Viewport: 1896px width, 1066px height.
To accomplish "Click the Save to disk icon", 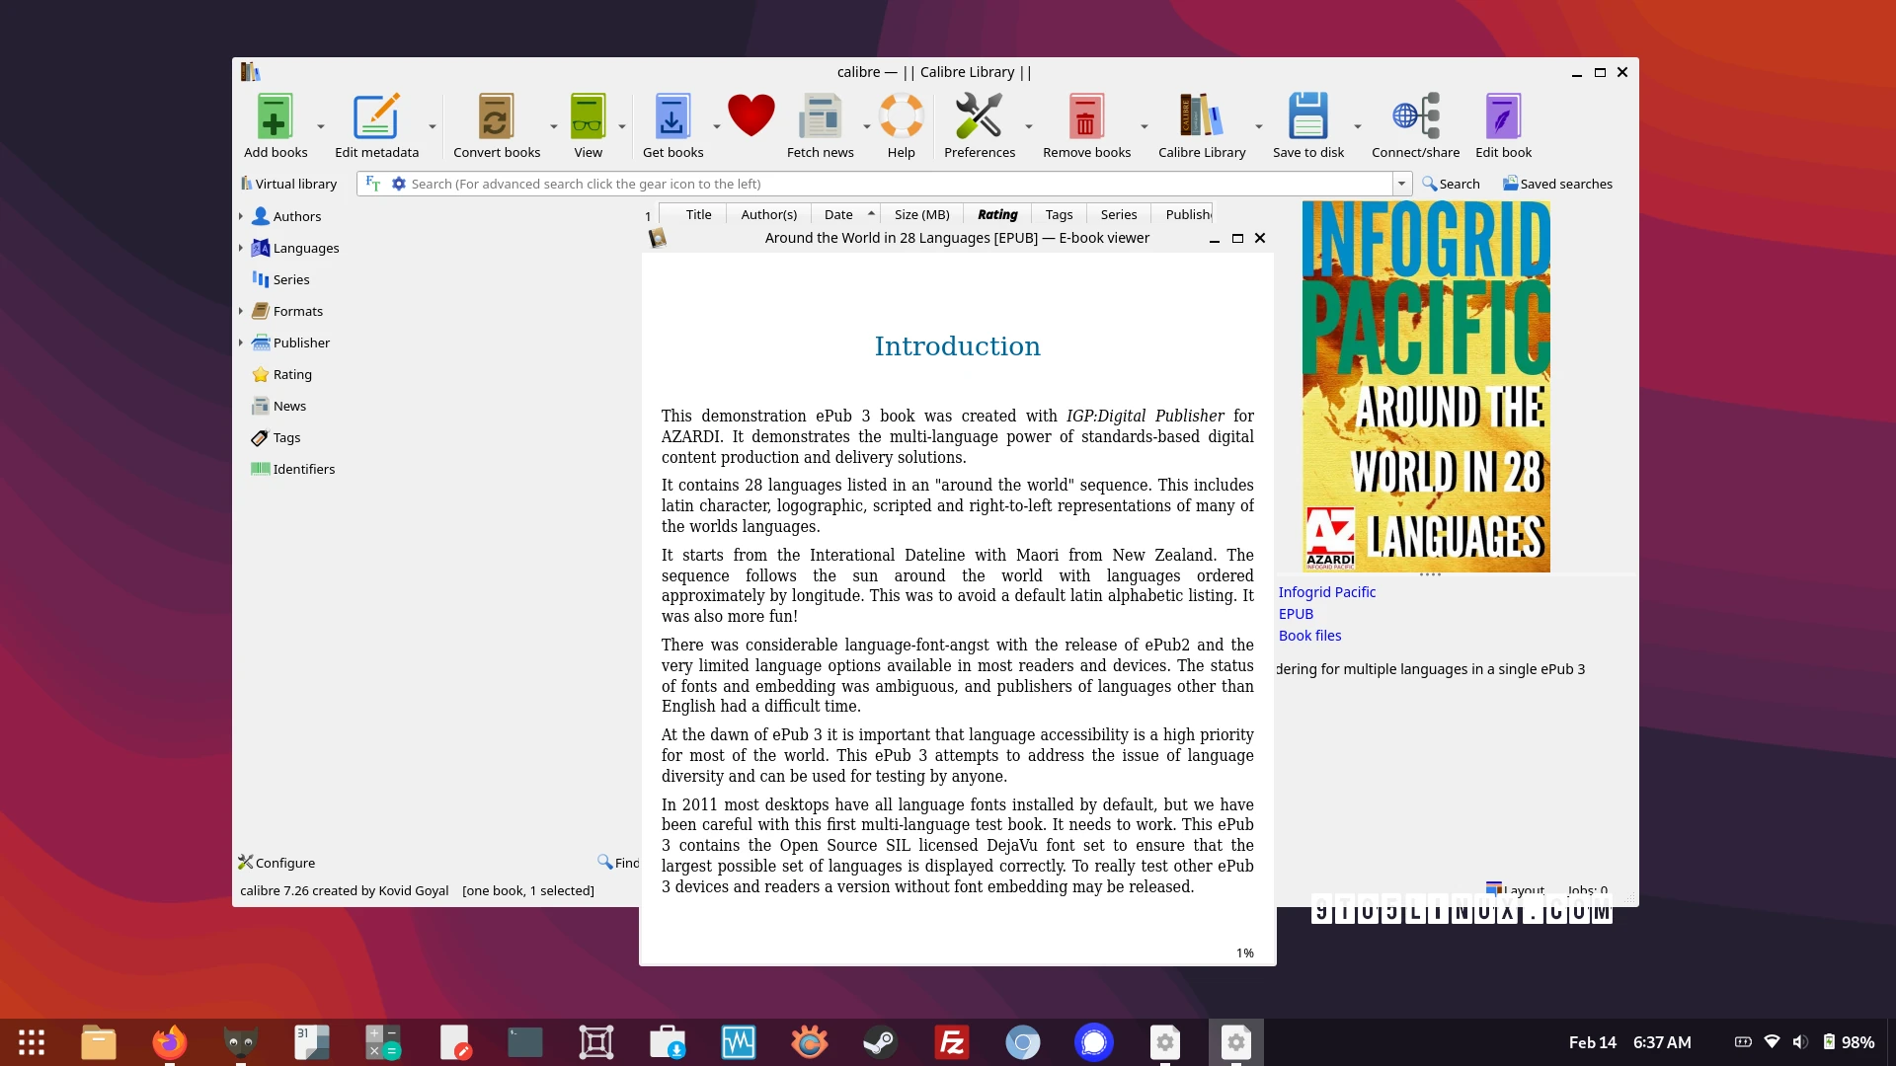I will tap(1307, 117).
